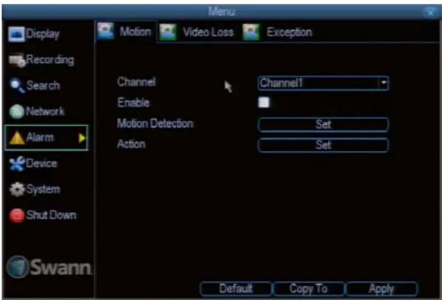Click the yellow arrow beside Alarm
The width and height of the screenshot is (442, 300).
[82, 138]
